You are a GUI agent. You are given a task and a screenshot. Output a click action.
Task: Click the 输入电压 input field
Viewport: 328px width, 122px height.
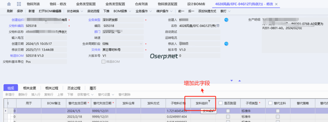tap(46, 38)
